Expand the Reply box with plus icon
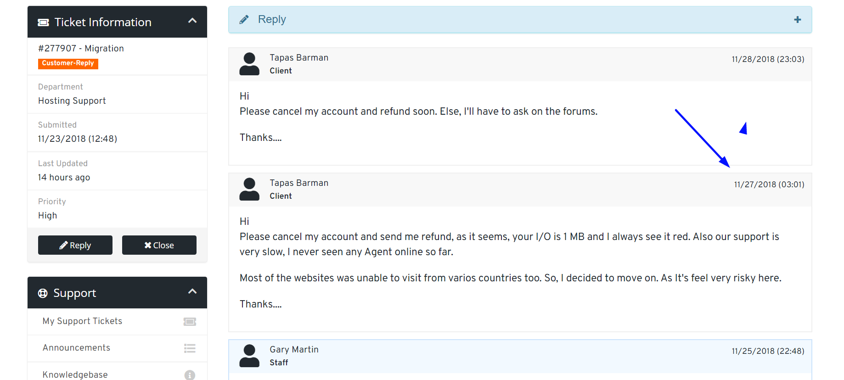The width and height of the screenshot is (844, 380). pos(797,20)
